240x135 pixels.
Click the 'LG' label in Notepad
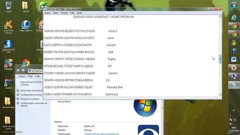108,80
